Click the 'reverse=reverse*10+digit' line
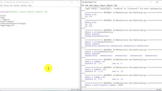 pos(13,24)
